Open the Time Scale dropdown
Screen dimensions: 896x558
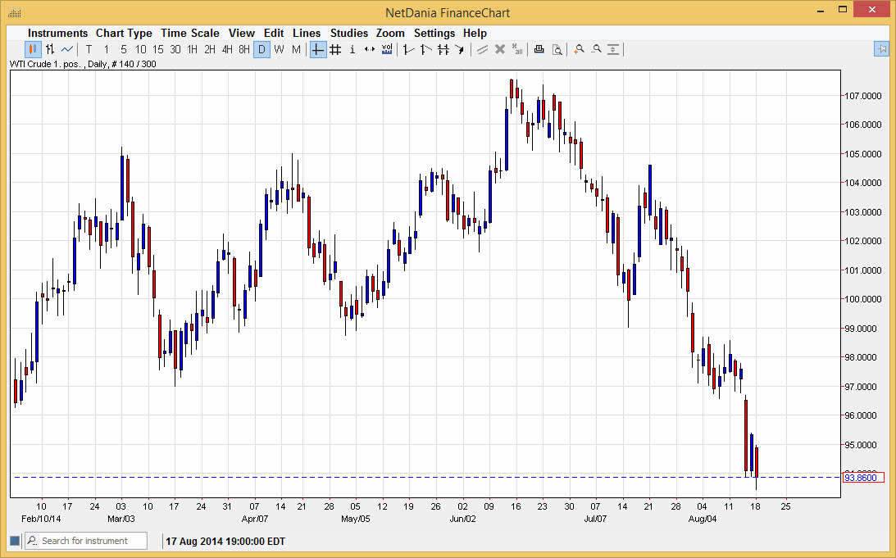(x=190, y=33)
